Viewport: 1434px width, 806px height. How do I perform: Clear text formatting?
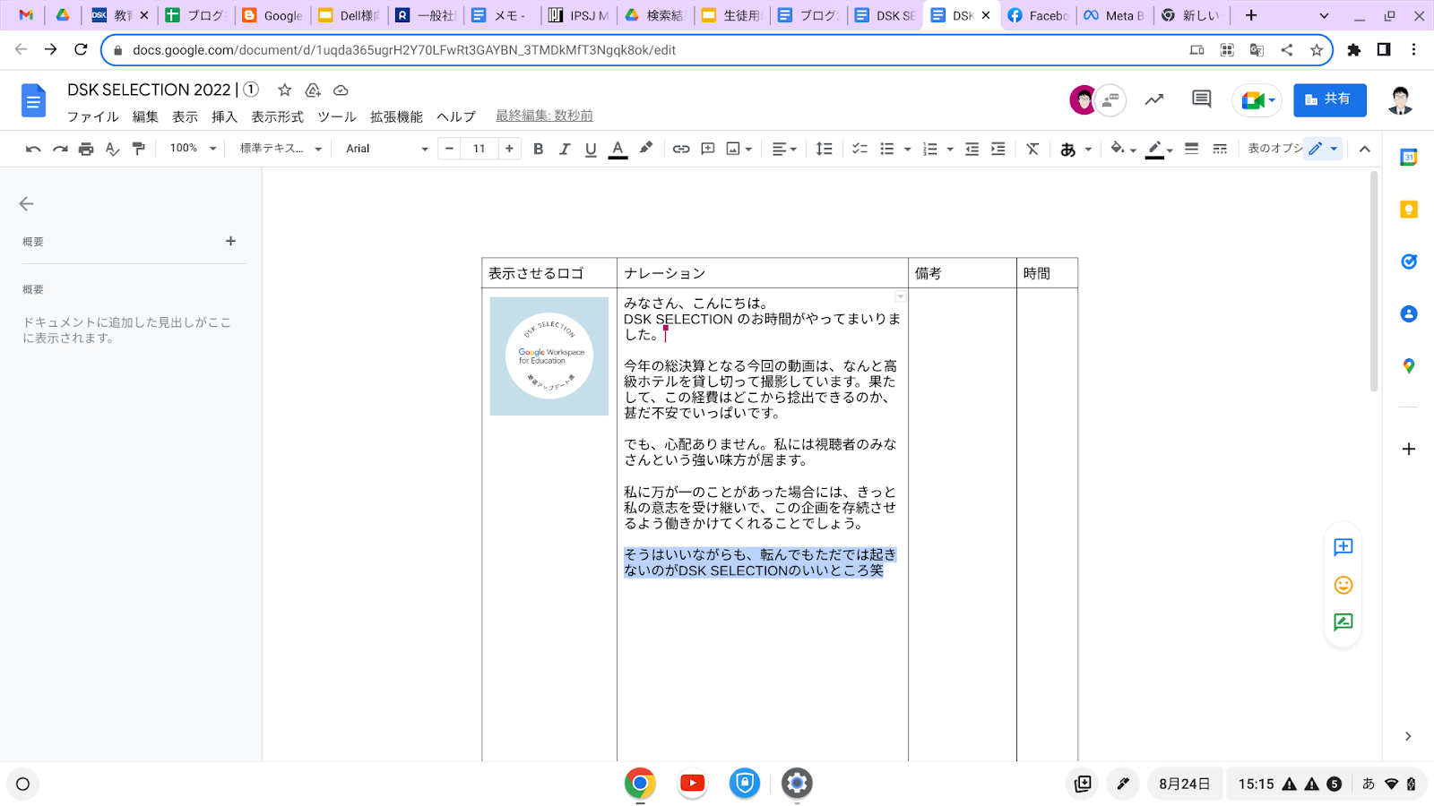(1032, 149)
